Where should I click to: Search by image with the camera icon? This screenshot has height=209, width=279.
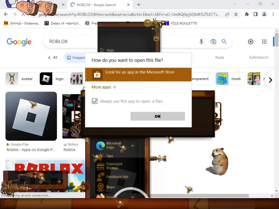213,42
